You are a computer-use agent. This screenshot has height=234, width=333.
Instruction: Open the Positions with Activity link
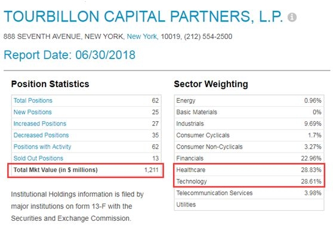(x=42, y=147)
